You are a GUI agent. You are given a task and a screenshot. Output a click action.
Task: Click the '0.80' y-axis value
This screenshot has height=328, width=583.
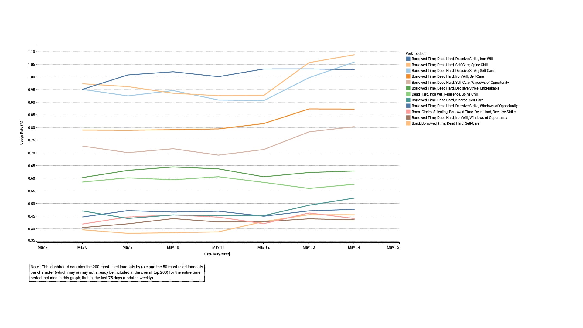pos(32,128)
